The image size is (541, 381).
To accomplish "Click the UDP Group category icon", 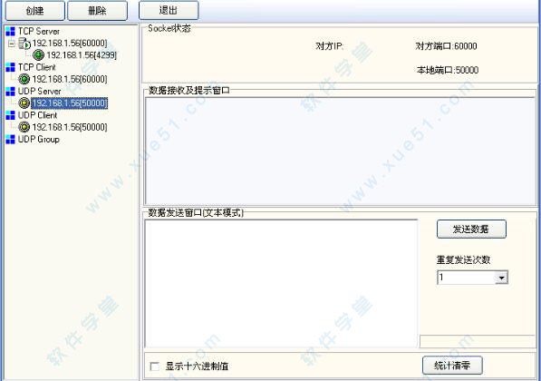I will (10, 139).
